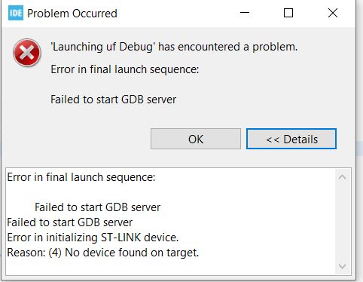Click the upper 'Error in final launch sequence:' message
The image size is (363, 282).
pos(125,69)
